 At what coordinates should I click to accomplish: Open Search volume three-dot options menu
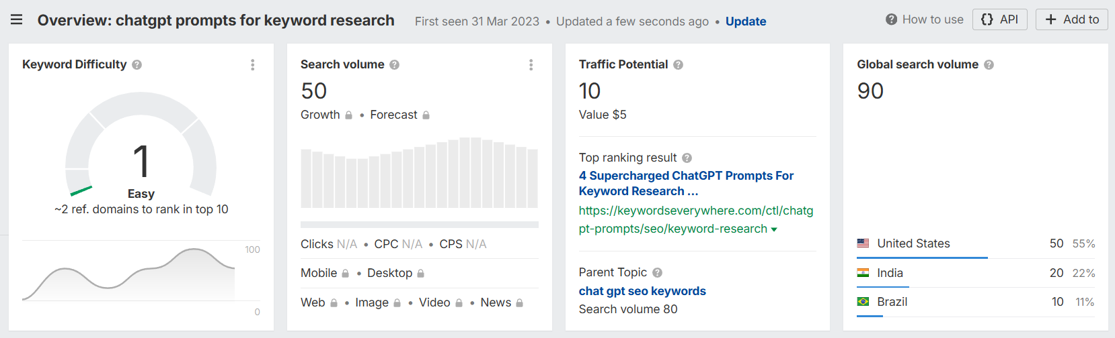click(x=531, y=65)
